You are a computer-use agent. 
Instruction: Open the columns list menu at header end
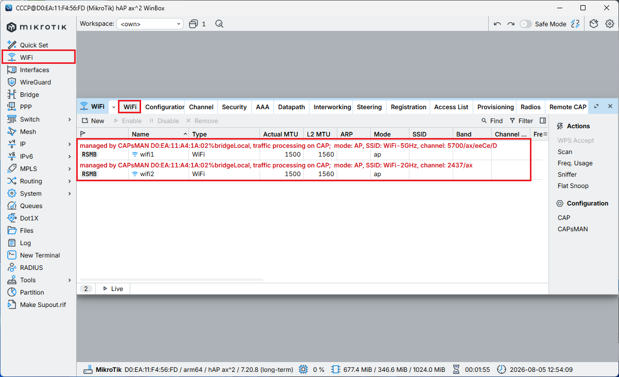[545, 134]
